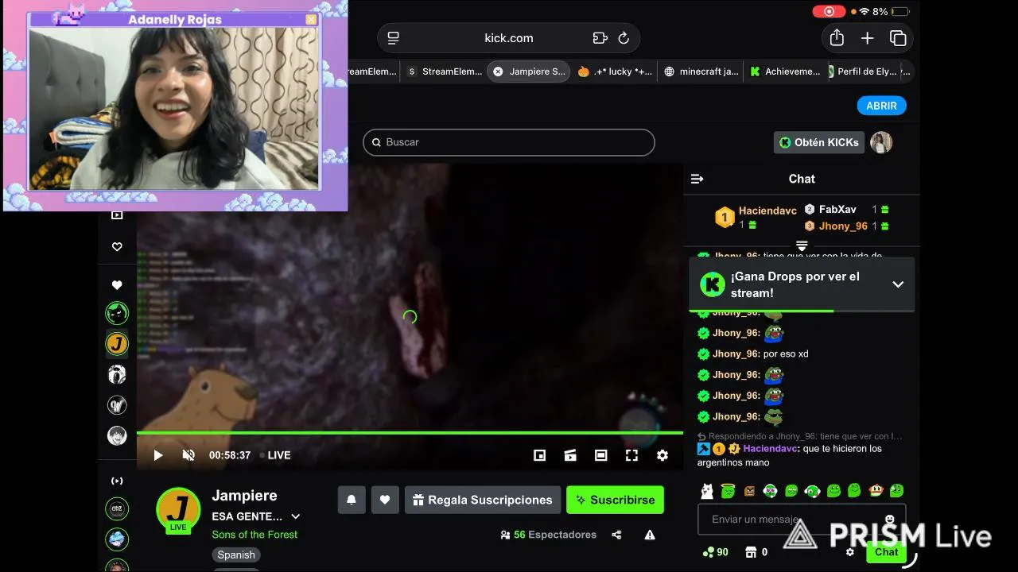Click the blue ABRIR button
The width and height of the screenshot is (1018, 572).
click(881, 106)
